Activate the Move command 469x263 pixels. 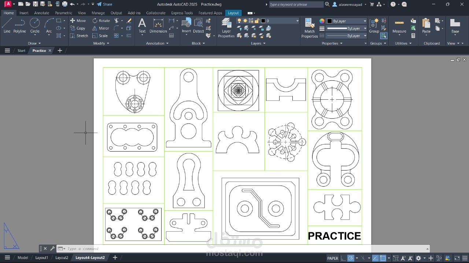pyautogui.click(x=78, y=21)
